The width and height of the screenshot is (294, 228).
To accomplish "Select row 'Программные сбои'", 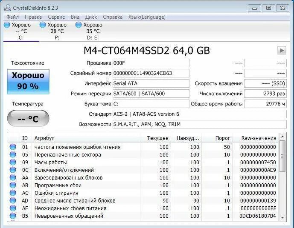I will [x=143, y=185].
